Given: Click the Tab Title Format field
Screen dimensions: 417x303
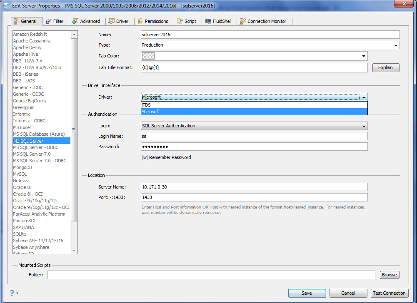Looking at the screenshot, I should point(254,67).
